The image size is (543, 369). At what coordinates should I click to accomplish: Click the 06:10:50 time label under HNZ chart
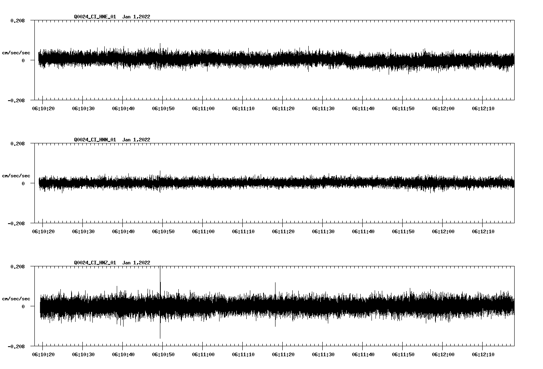163,355
